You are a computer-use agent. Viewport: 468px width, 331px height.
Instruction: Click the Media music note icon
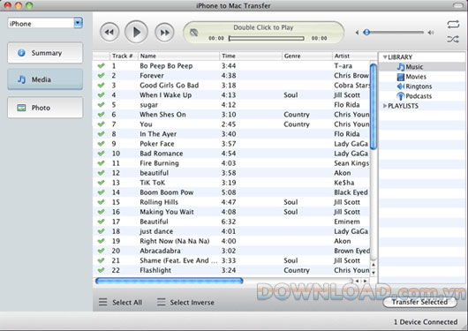21,79
